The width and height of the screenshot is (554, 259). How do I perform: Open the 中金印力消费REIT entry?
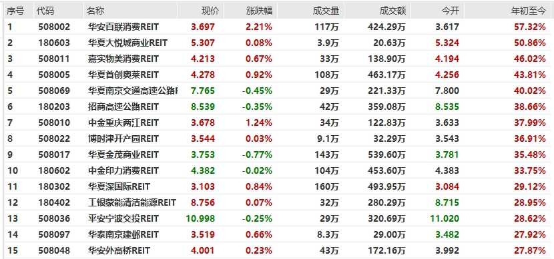coord(123,170)
